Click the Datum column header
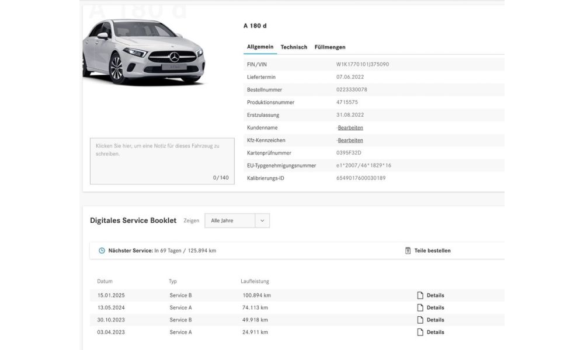This screenshot has height=350, width=584. (105, 281)
